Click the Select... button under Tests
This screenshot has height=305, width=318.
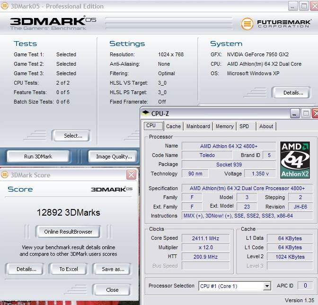[71, 136]
